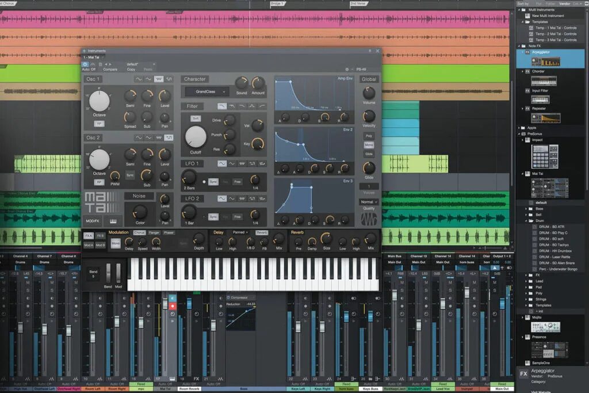Switch Global mode to Poly

pyautogui.click(x=369, y=136)
